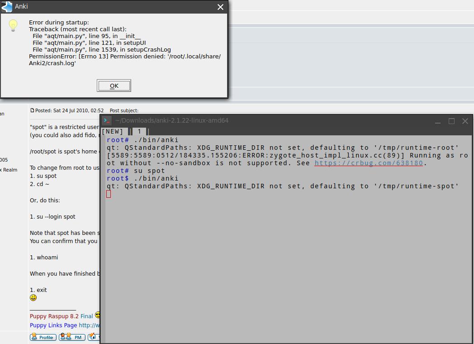Click the 'su spot' command line in terminal
This screenshot has width=474, height=344.
click(x=136, y=171)
